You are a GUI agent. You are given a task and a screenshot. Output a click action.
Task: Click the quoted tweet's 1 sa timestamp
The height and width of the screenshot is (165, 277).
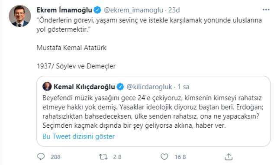184,87
